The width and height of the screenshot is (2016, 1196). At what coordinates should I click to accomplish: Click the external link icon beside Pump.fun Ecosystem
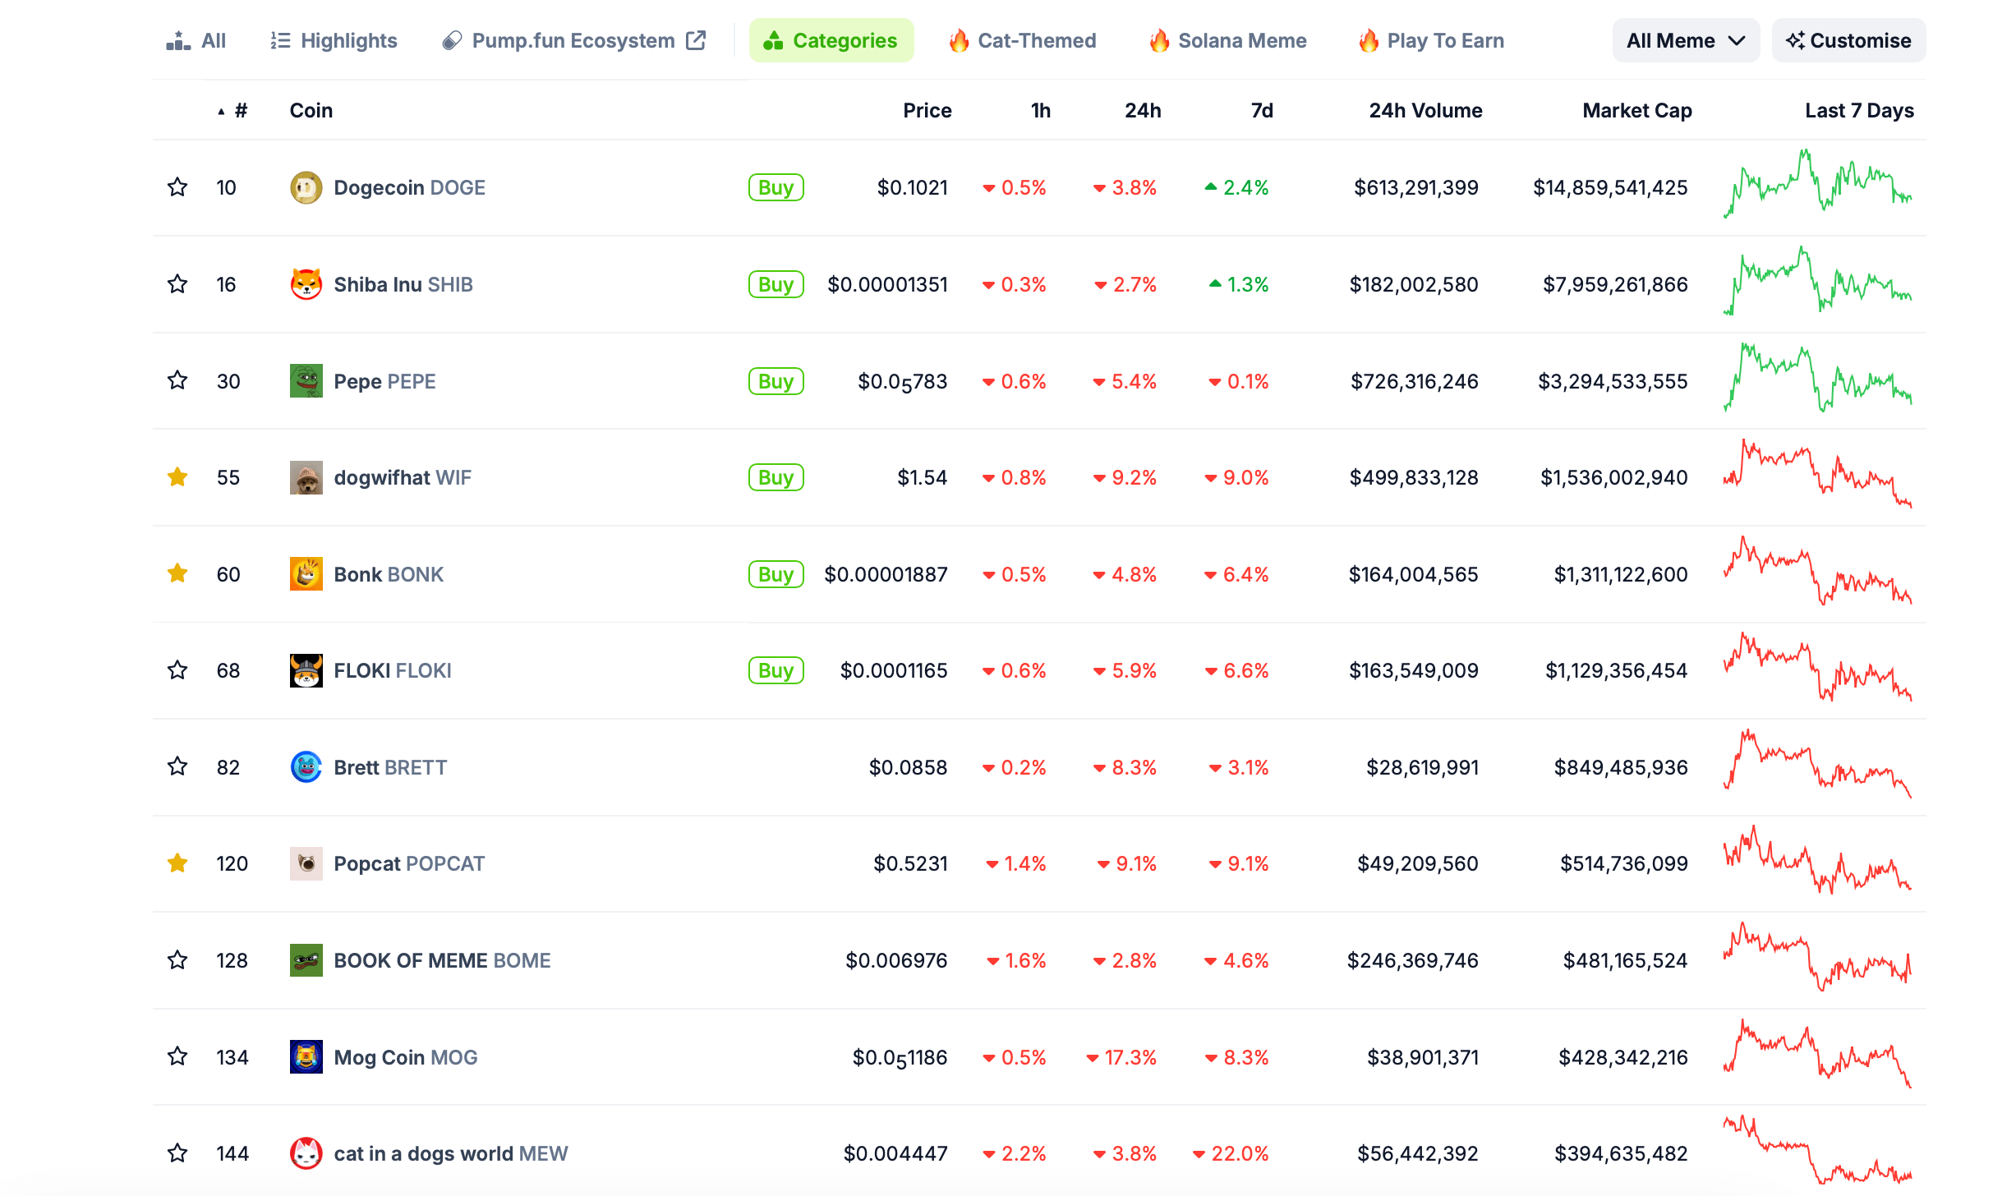[x=696, y=40]
